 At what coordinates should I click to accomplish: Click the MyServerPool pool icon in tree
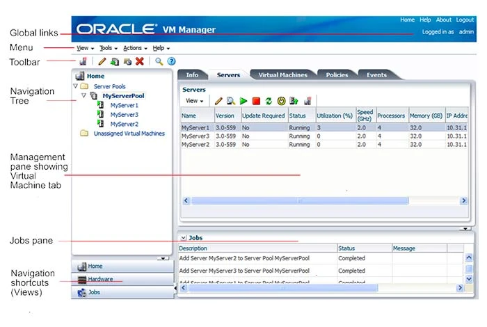pos(94,95)
